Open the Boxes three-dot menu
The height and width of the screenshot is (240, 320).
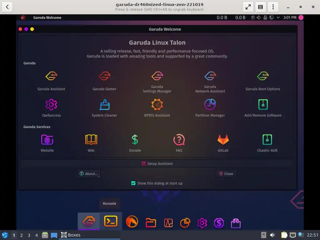point(273,7)
